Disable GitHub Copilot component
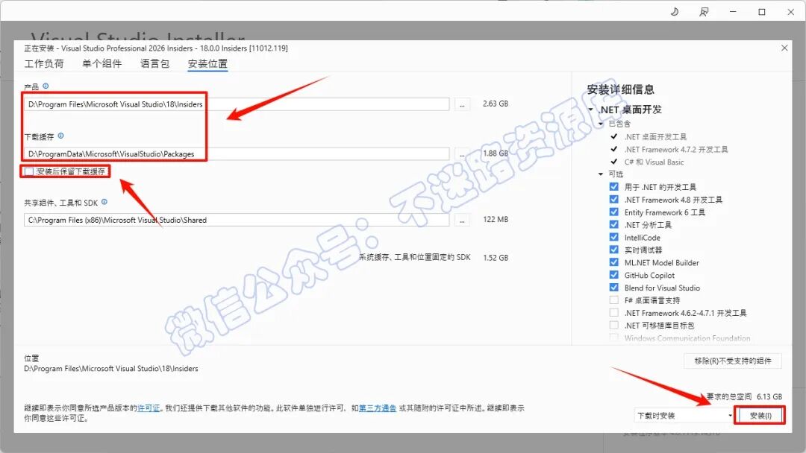The width and height of the screenshot is (806, 453). click(613, 275)
